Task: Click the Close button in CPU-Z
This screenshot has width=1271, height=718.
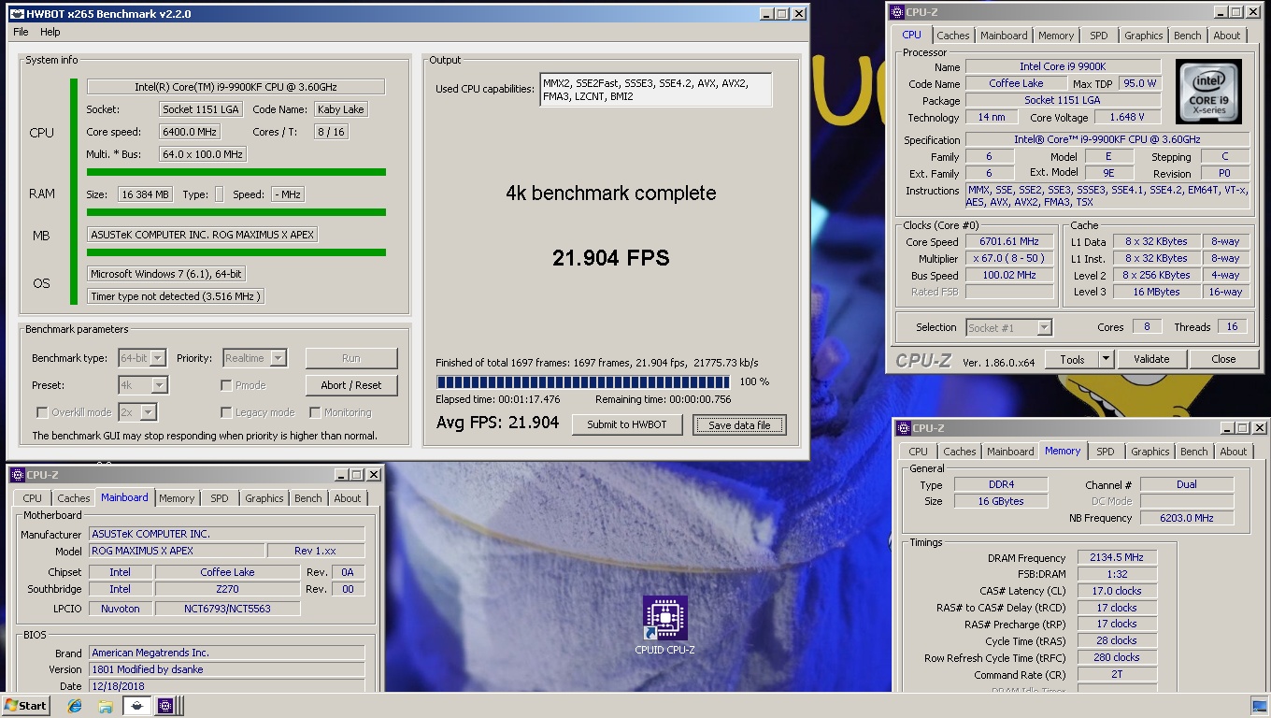Action: click(x=1223, y=359)
